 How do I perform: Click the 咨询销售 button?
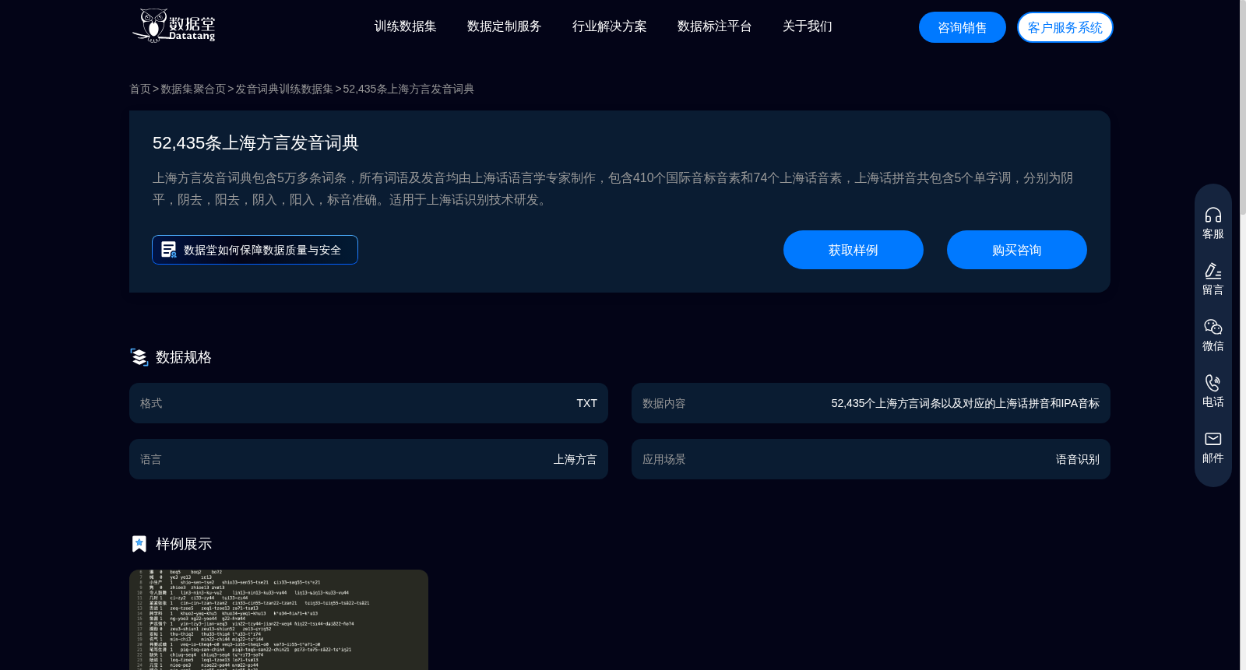[963, 27]
